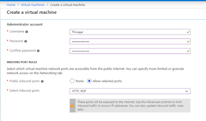This screenshot has width=206, height=121.
Task: Select Allow selected ports radio button
Action: pos(89,81)
